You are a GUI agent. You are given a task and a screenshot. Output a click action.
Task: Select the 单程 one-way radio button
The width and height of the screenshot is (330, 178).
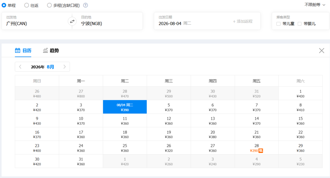[x=4, y=5]
